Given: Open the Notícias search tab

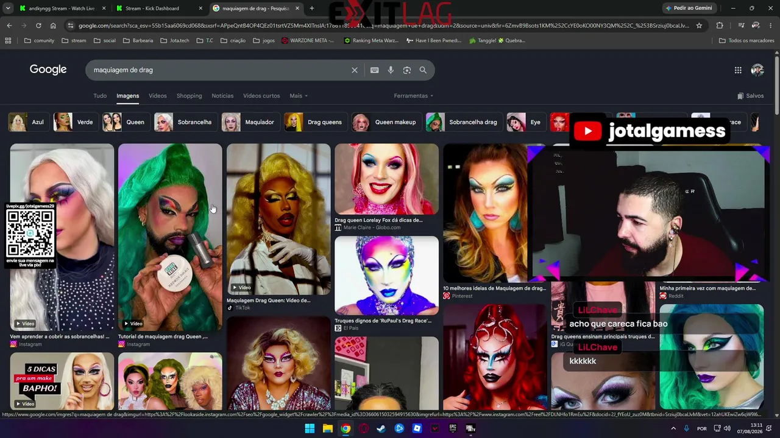Looking at the screenshot, I should click(222, 96).
